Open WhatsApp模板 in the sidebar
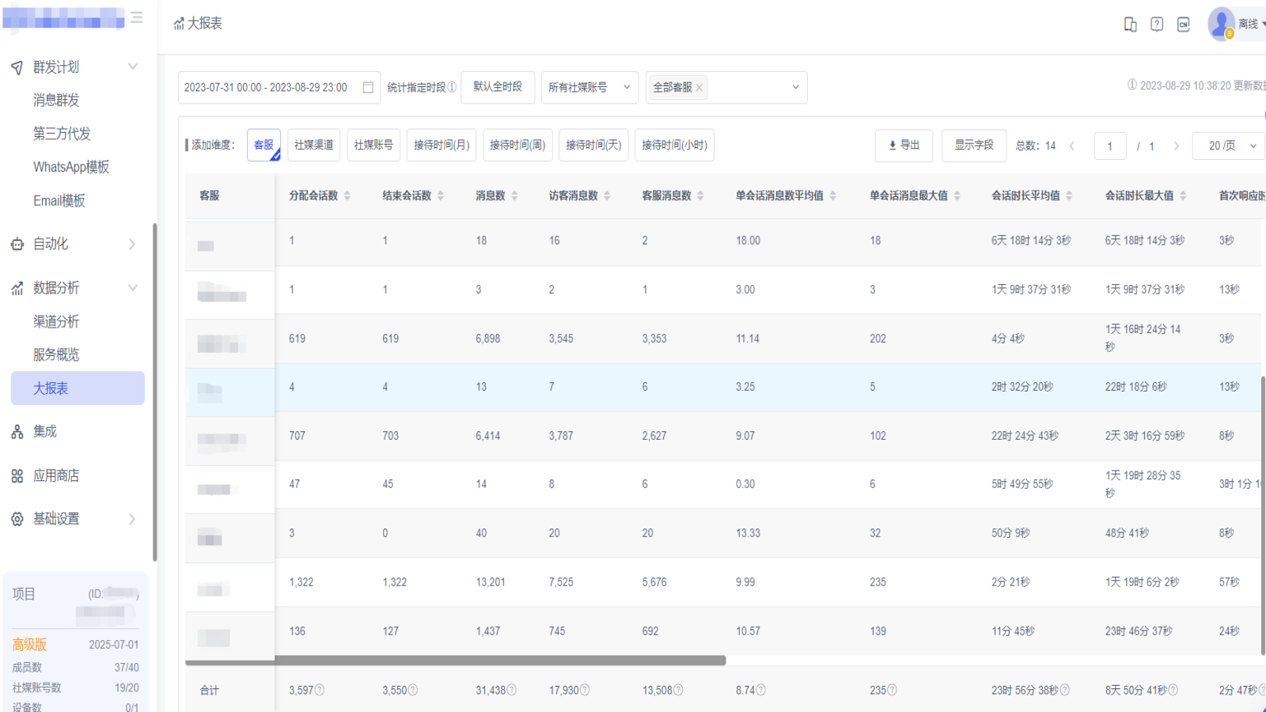The height and width of the screenshot is (712, 1266). (71, 167)
